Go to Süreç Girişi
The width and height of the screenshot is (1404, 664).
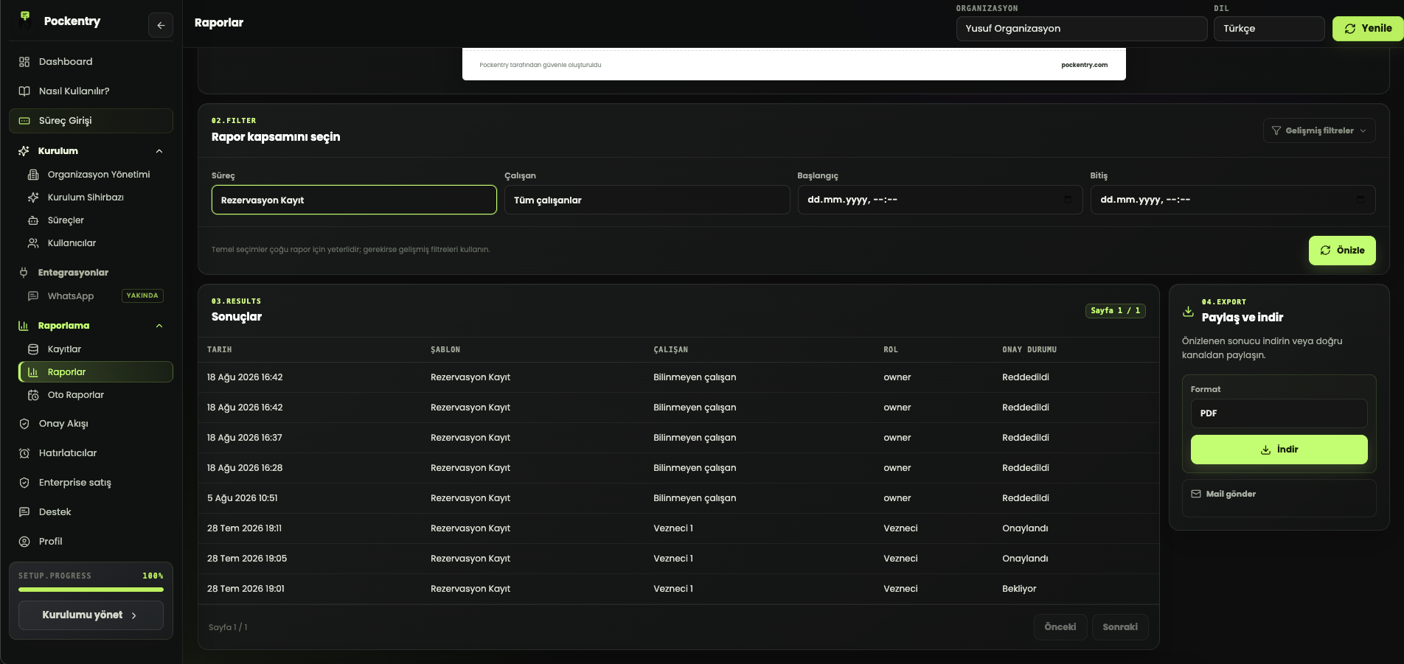pos(91,121)
